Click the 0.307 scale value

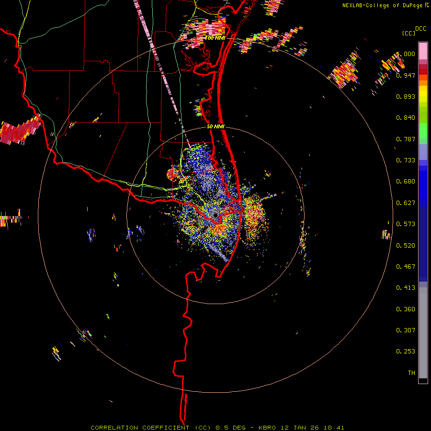point(406,330)
